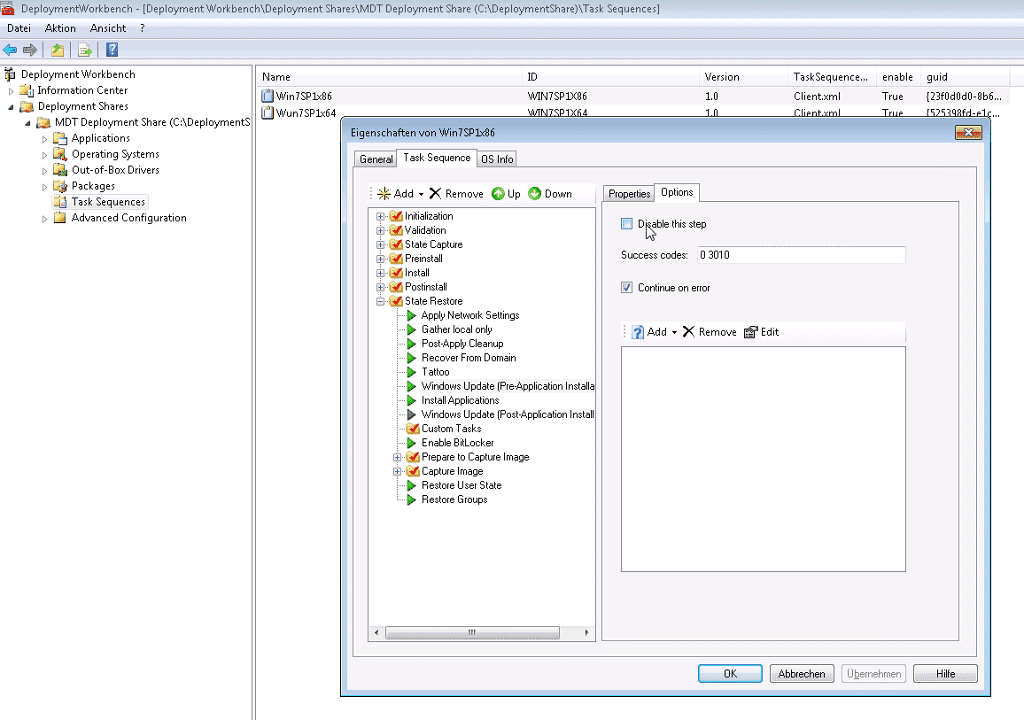Click the gray disabled arrow of Post-Application Windows Update
This screenshot has width=1024, height=720.
pos(411,414)
